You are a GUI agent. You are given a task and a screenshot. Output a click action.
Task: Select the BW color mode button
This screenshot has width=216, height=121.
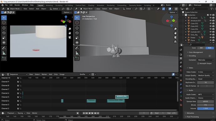click(x=201, y=48)
